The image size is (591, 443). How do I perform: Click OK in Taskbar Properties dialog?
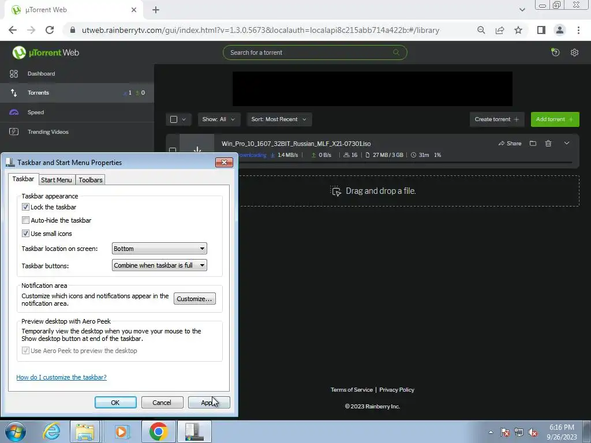[x=115, y=402]
